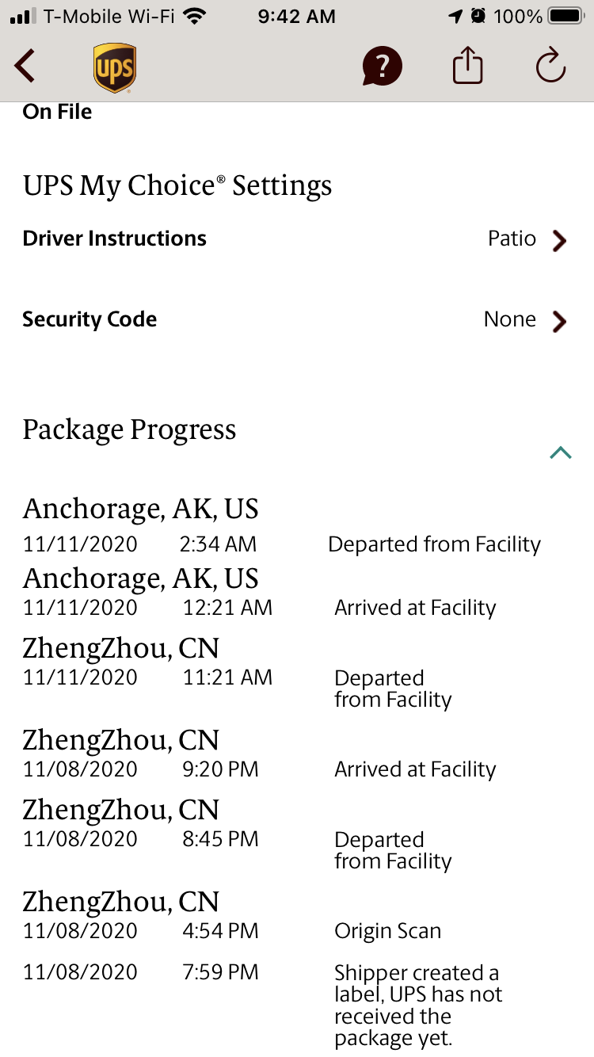Collapse the Package Progress section
Image resolution: width=594 pixels, height=1057 pixels.
coord(560,452)
